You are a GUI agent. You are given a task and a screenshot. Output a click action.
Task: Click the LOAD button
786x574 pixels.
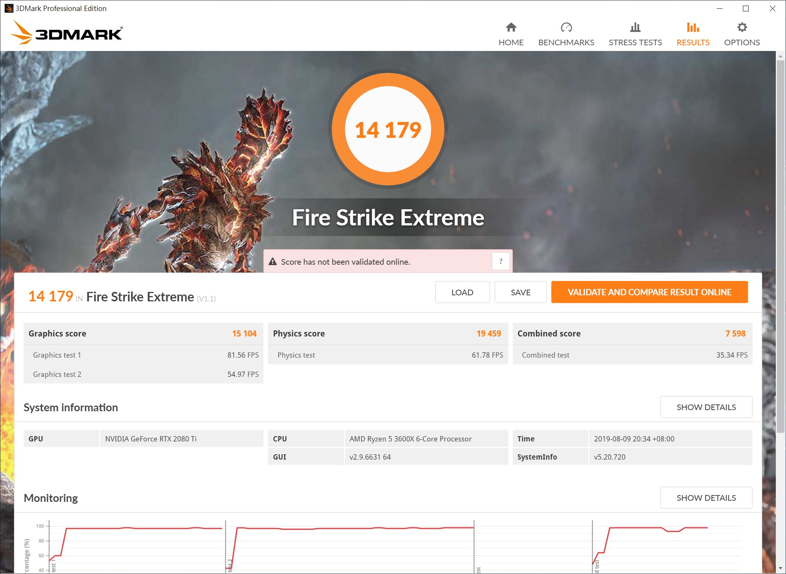(462, 292)
